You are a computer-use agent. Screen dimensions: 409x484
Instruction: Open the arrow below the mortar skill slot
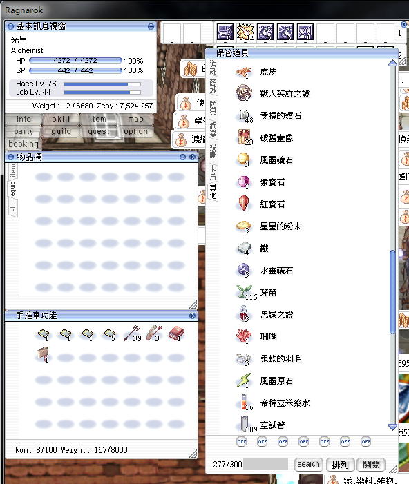click(225, 43)
